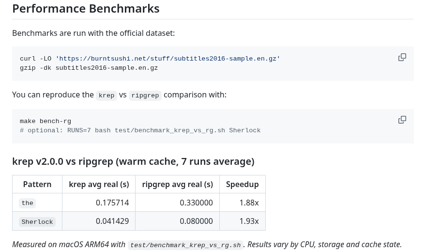Viewport: 426px width, 252px height.
Task: Copy the curl download commands code block
Action: 402,57
